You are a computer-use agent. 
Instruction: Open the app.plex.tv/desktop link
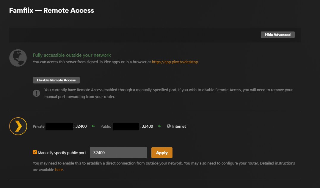[175, 62]
